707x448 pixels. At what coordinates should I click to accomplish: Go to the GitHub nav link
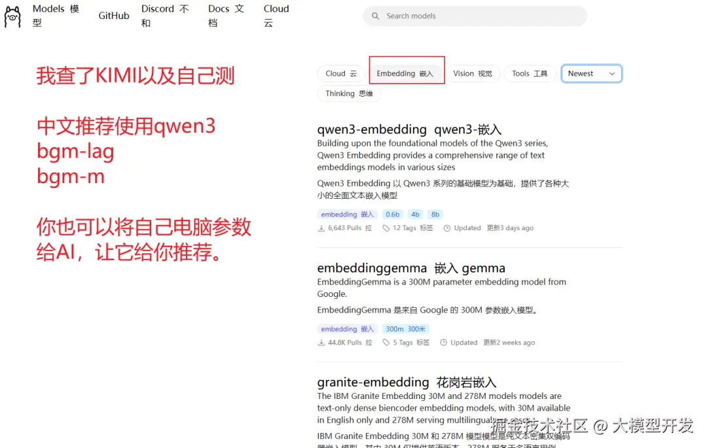pyautogui.click(x=114, y=16)
